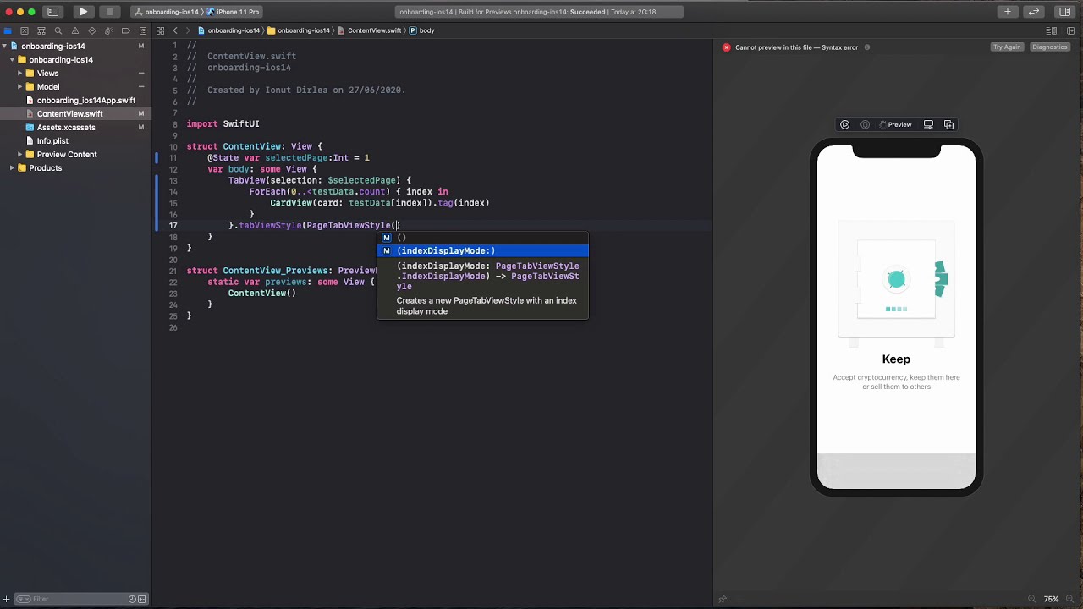This screenshot has height=609, width=1083.
Task: Expand the Model folder
Action: [x=19, y=87]
